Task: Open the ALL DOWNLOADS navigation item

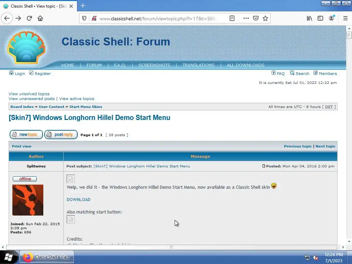Action: [245, 65]
